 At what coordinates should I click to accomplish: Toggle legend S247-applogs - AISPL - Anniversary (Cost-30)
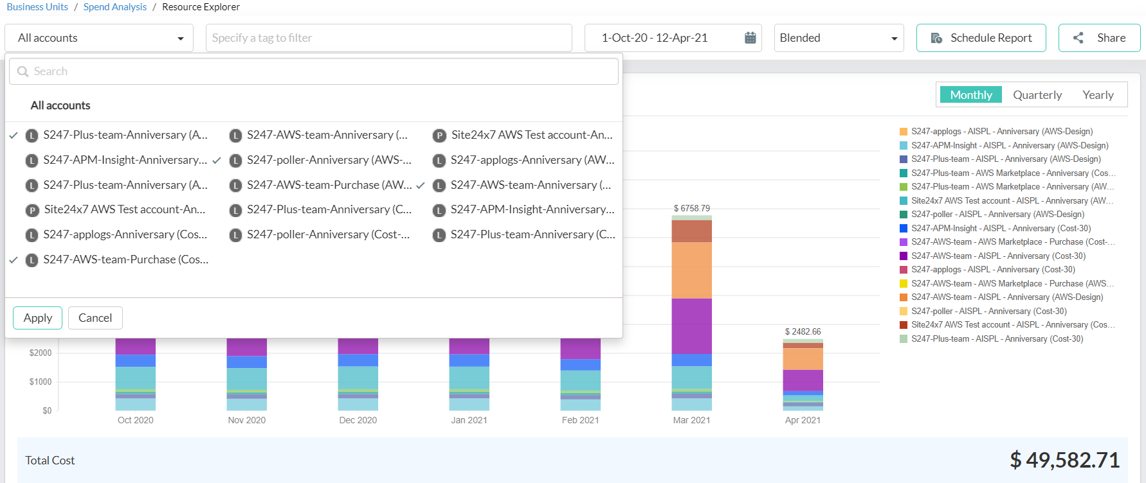point(993,270)
